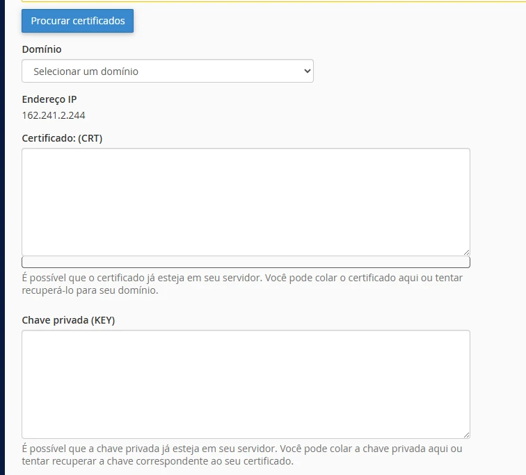Click the KEY text area resize handle
This screenshot has width=526, height=475.
point(466,434)
